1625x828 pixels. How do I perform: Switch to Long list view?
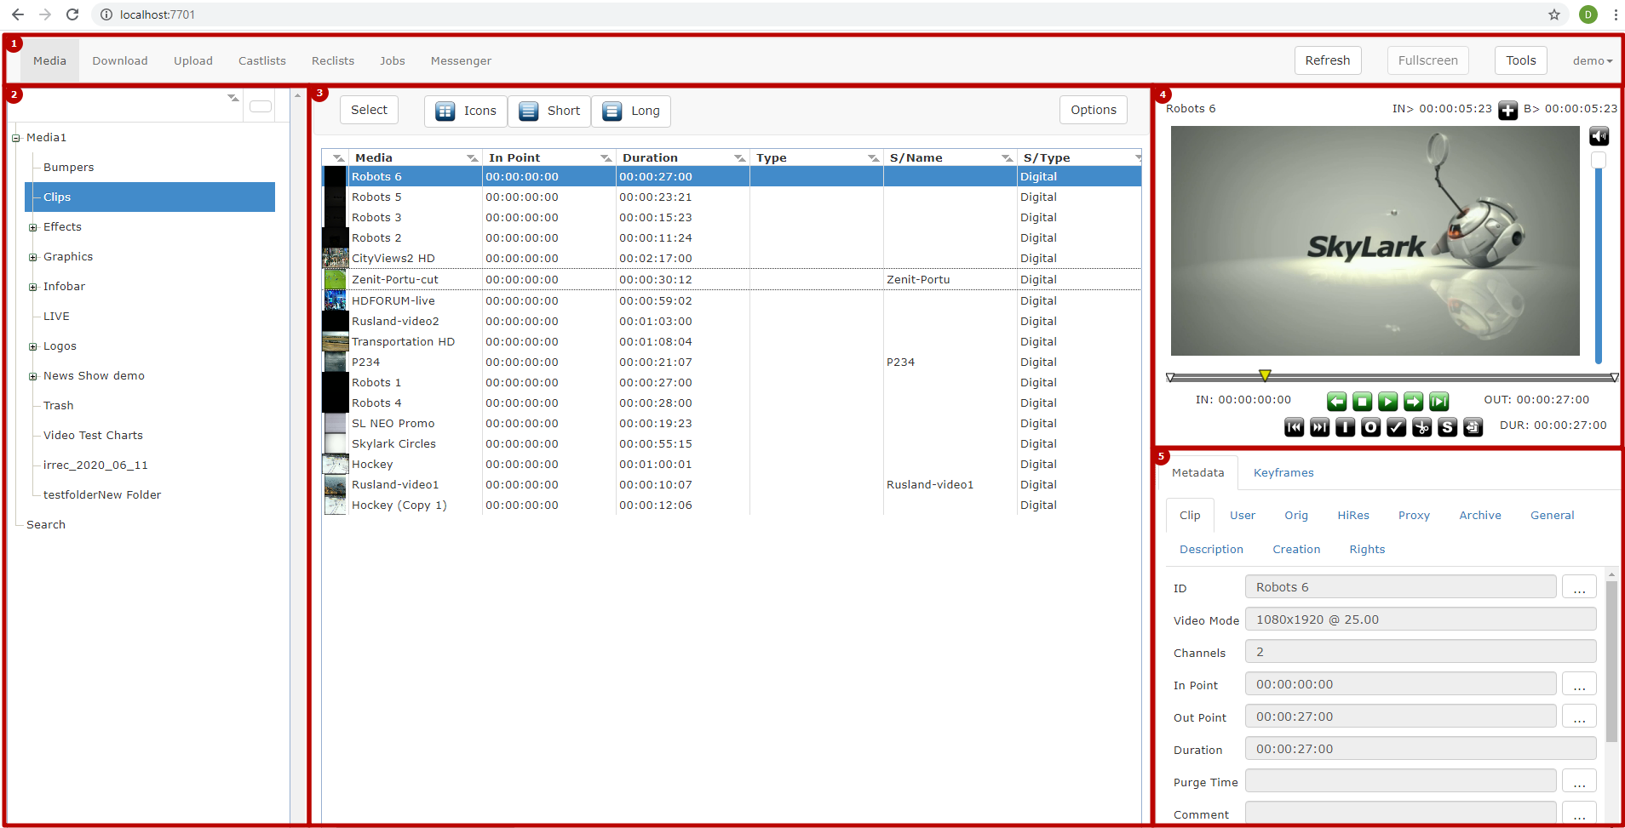click(631, 111)
